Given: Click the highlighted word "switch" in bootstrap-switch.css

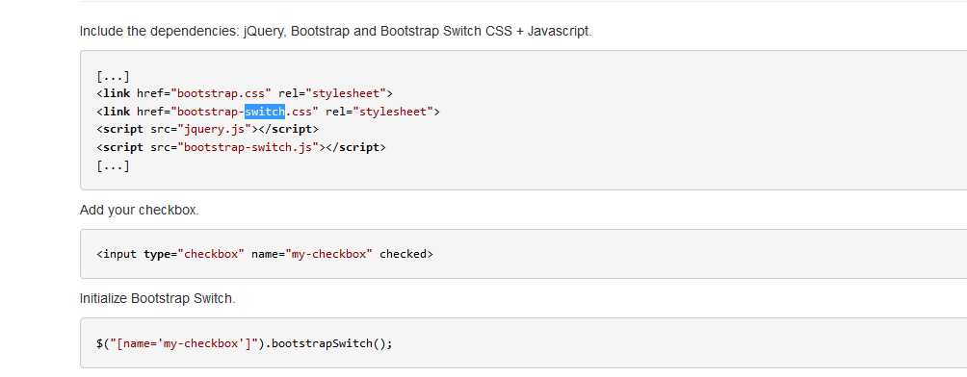Looking at the screenshot, I should [265, 112].
